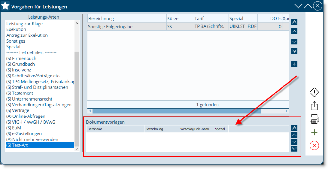Move to first entry in Dokumentvorlagen with double-up arrow
The width and height of the screenshot is (328, 169).
click(x=294, y=128)
